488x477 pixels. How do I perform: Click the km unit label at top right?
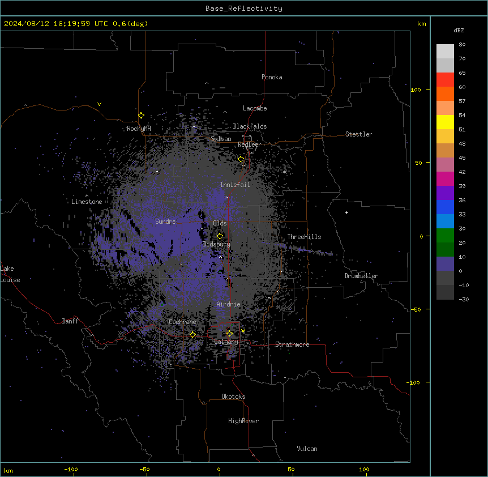pos(422,24)
